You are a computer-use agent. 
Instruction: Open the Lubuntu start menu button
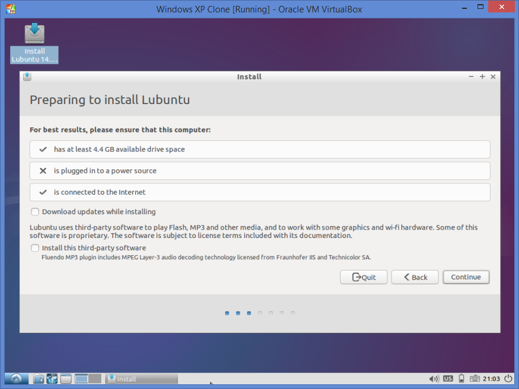coord(16,379)
